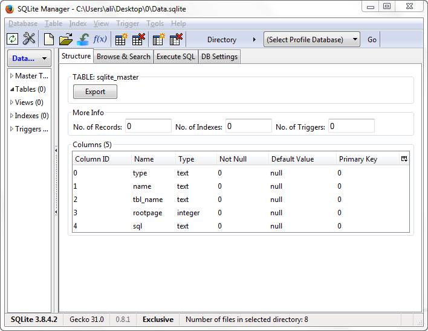This screenshot has height=331, width=428.
Task: Switch to the Structure tab
Action: pyautogui.click(x=76, y=56)
